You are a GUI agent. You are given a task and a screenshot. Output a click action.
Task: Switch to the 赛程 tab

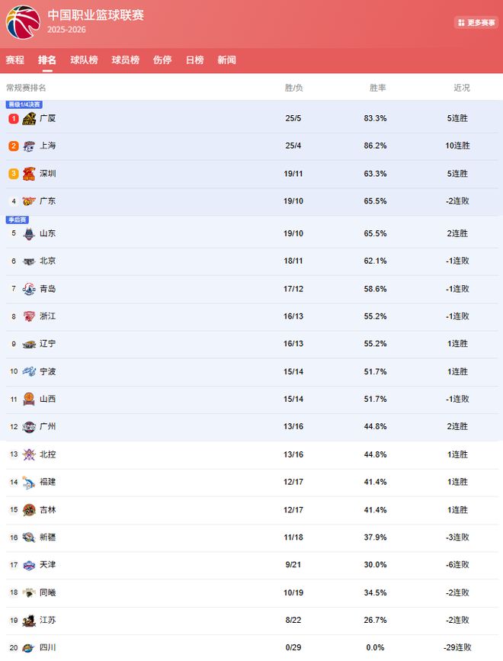tap(14, 60)
